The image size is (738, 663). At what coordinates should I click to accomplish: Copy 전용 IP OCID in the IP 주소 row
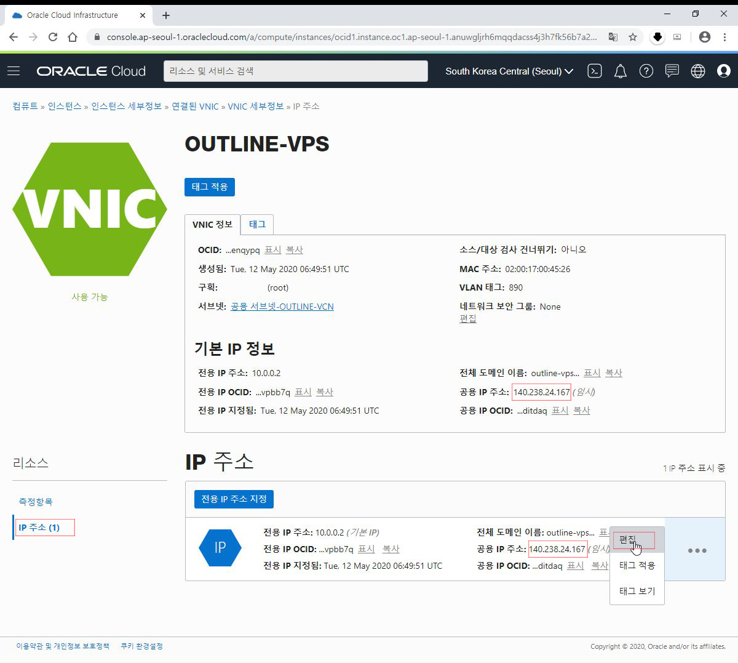pos(391,549)
